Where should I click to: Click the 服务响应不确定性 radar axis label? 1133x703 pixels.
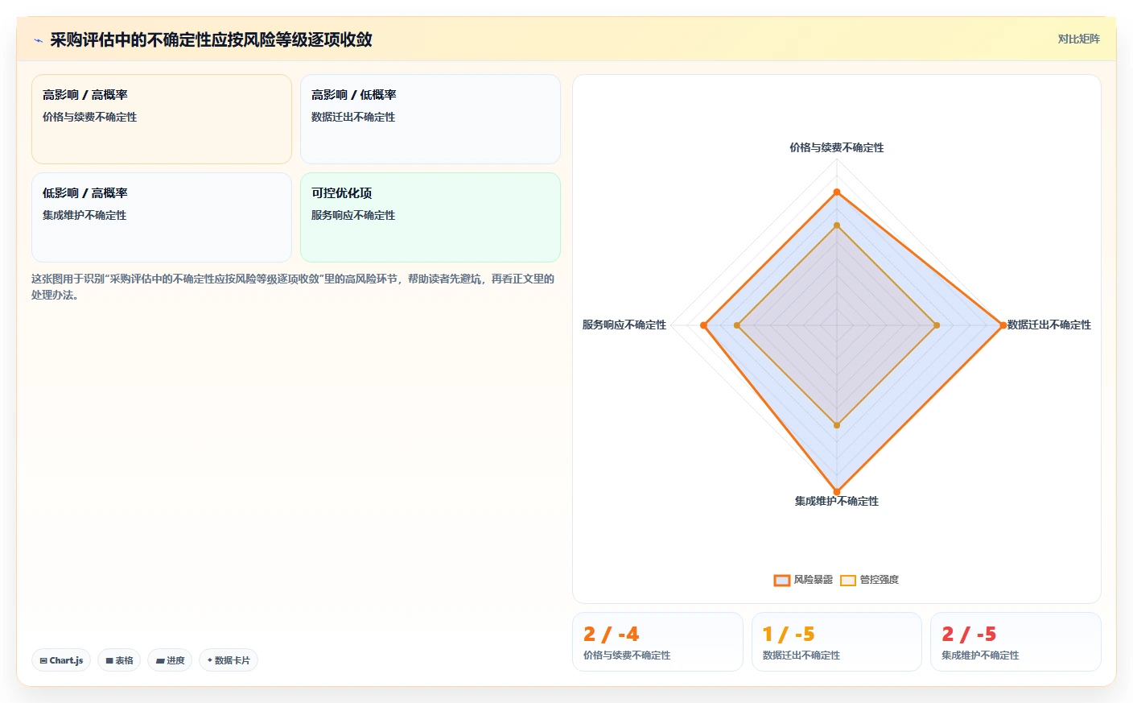pos(624,325)
